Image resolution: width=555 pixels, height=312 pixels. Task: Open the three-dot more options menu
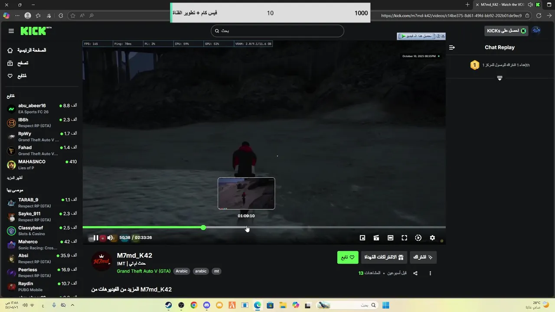click(430, 273)
